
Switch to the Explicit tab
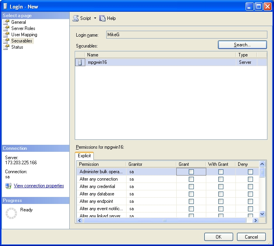84,156
